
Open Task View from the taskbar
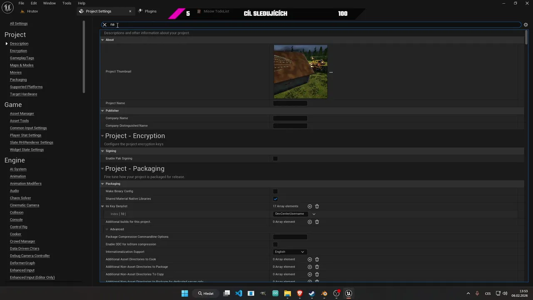[x=227, y=293]
